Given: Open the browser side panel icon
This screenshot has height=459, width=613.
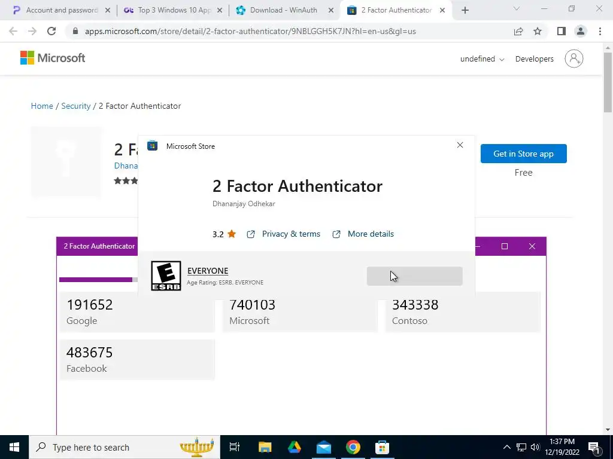Looking at the screenshot, I should 562,31.
